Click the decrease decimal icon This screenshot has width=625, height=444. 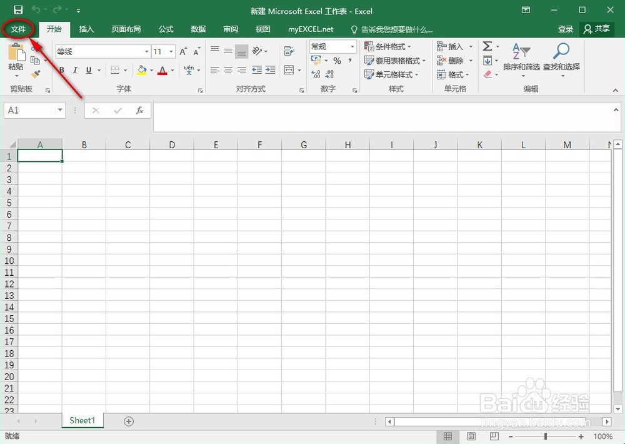pos(329,74)
